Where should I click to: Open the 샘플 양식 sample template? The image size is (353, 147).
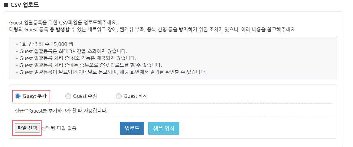point(164,128)
